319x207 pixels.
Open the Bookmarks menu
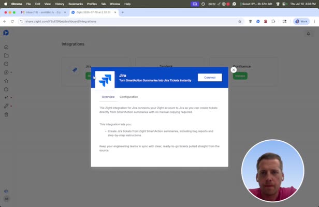76,4
